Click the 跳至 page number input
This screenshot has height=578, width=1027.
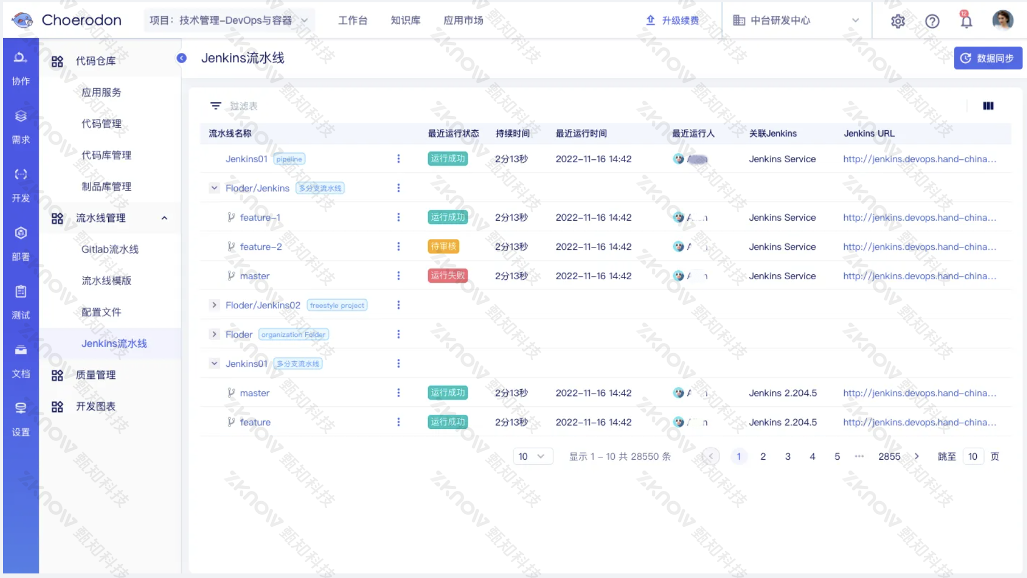click(x=973, y=456)
